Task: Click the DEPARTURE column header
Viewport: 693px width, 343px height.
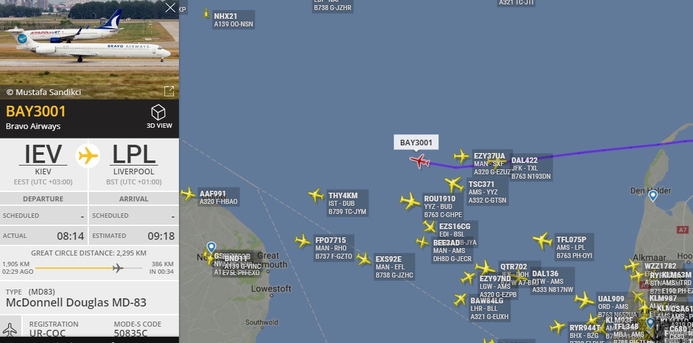Action: 43,199
